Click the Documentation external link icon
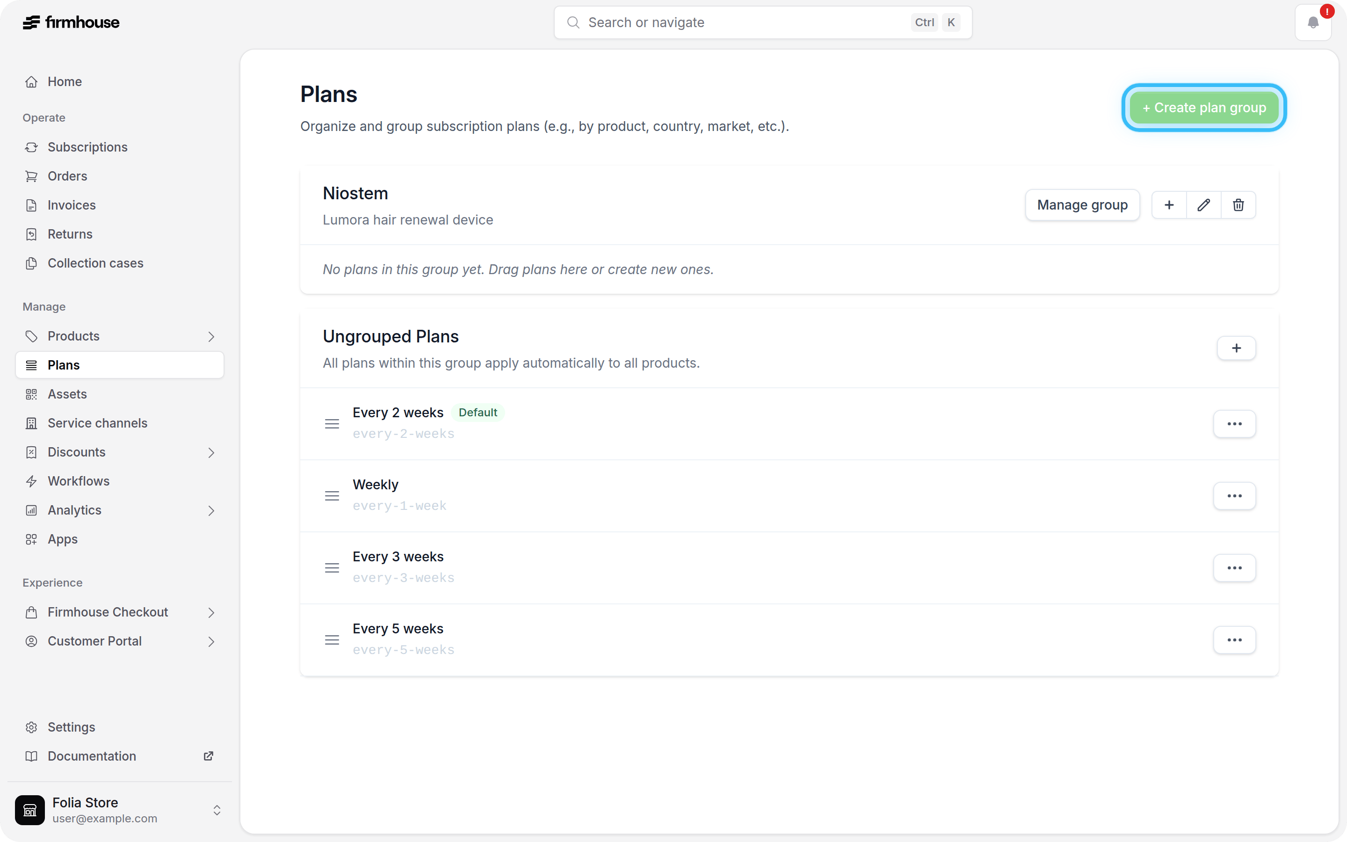Viewport: 1347px width, 842px height. [x=208, y=756]
